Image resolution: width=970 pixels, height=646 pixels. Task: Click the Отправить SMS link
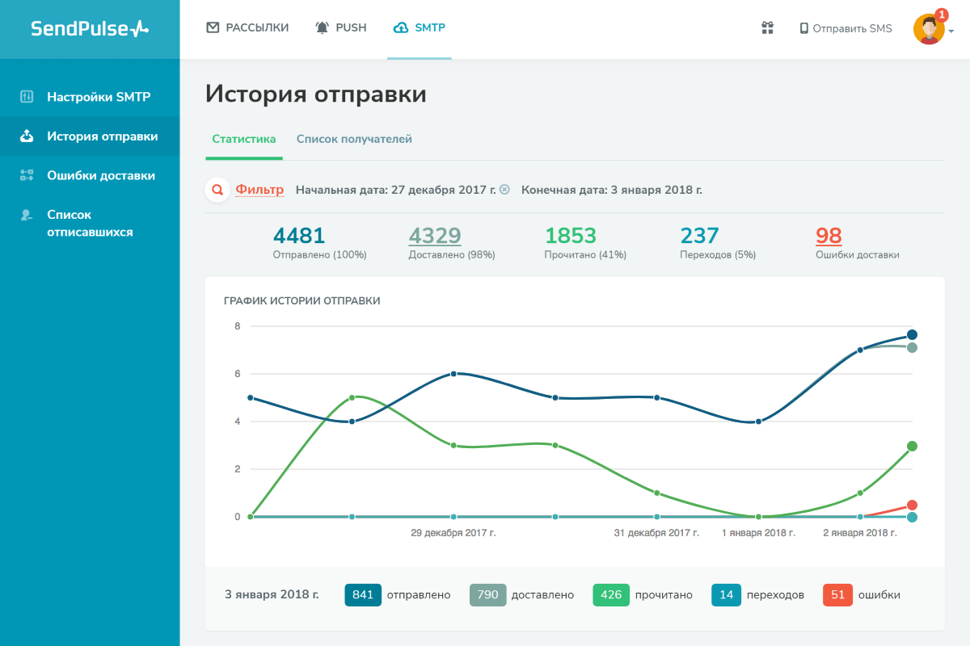click(846, 28)
